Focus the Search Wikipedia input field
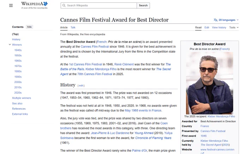Viewport: 240px width, 154px height. 99,6
